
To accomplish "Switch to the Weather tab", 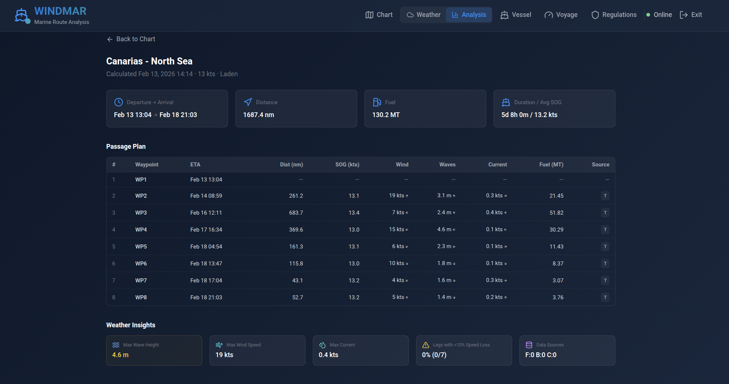I will coord(424,15).
